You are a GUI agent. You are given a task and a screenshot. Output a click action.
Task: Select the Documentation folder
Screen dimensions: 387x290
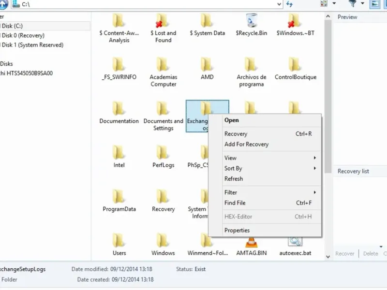119,113
